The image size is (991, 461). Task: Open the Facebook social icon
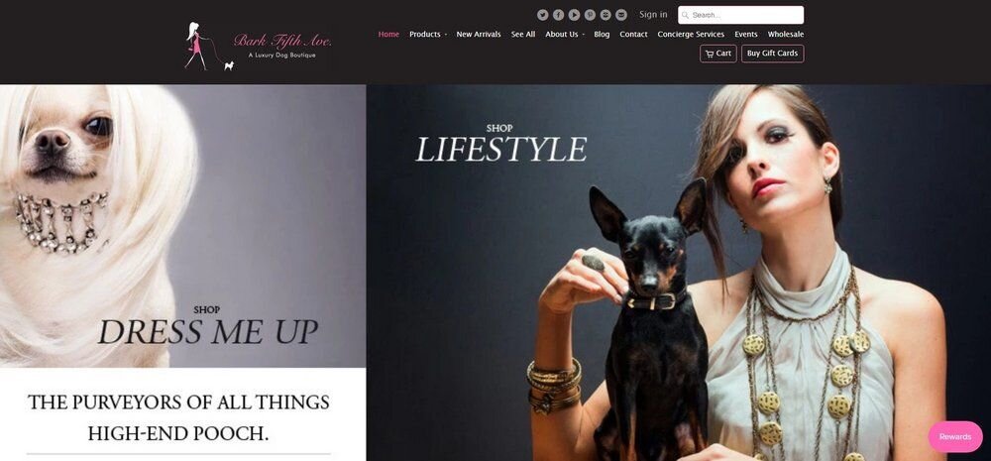[558, 15]
